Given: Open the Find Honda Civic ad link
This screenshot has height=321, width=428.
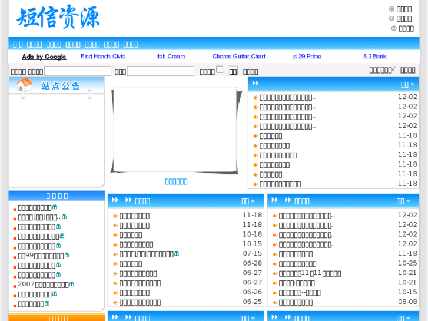Looking at the screenshot, I should coord(103,57).
